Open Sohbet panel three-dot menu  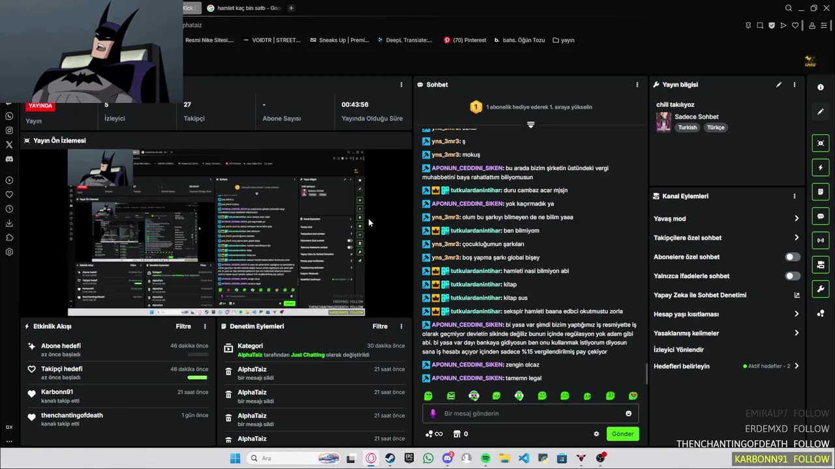[637, 85]
